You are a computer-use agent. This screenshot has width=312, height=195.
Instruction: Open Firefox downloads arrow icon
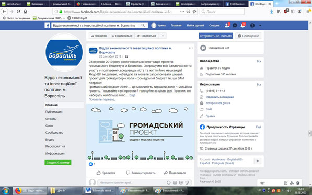[x=272, y=12]
